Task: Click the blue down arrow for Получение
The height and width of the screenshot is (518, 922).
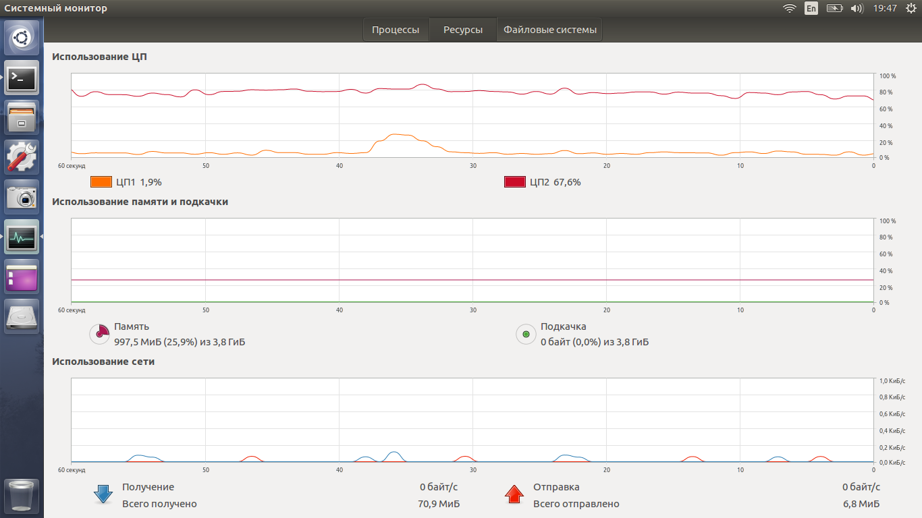Action: pyautogui.click(x=103, y=494)
